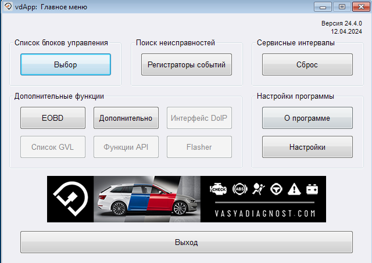Viewport: 372px width, 263px height.
Task: Click the car image in banner
Action: point(147,199)
